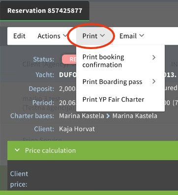
Task: Click the first Marina Kastela charter base
Action: pyautogui.click(x=82, y=116)
